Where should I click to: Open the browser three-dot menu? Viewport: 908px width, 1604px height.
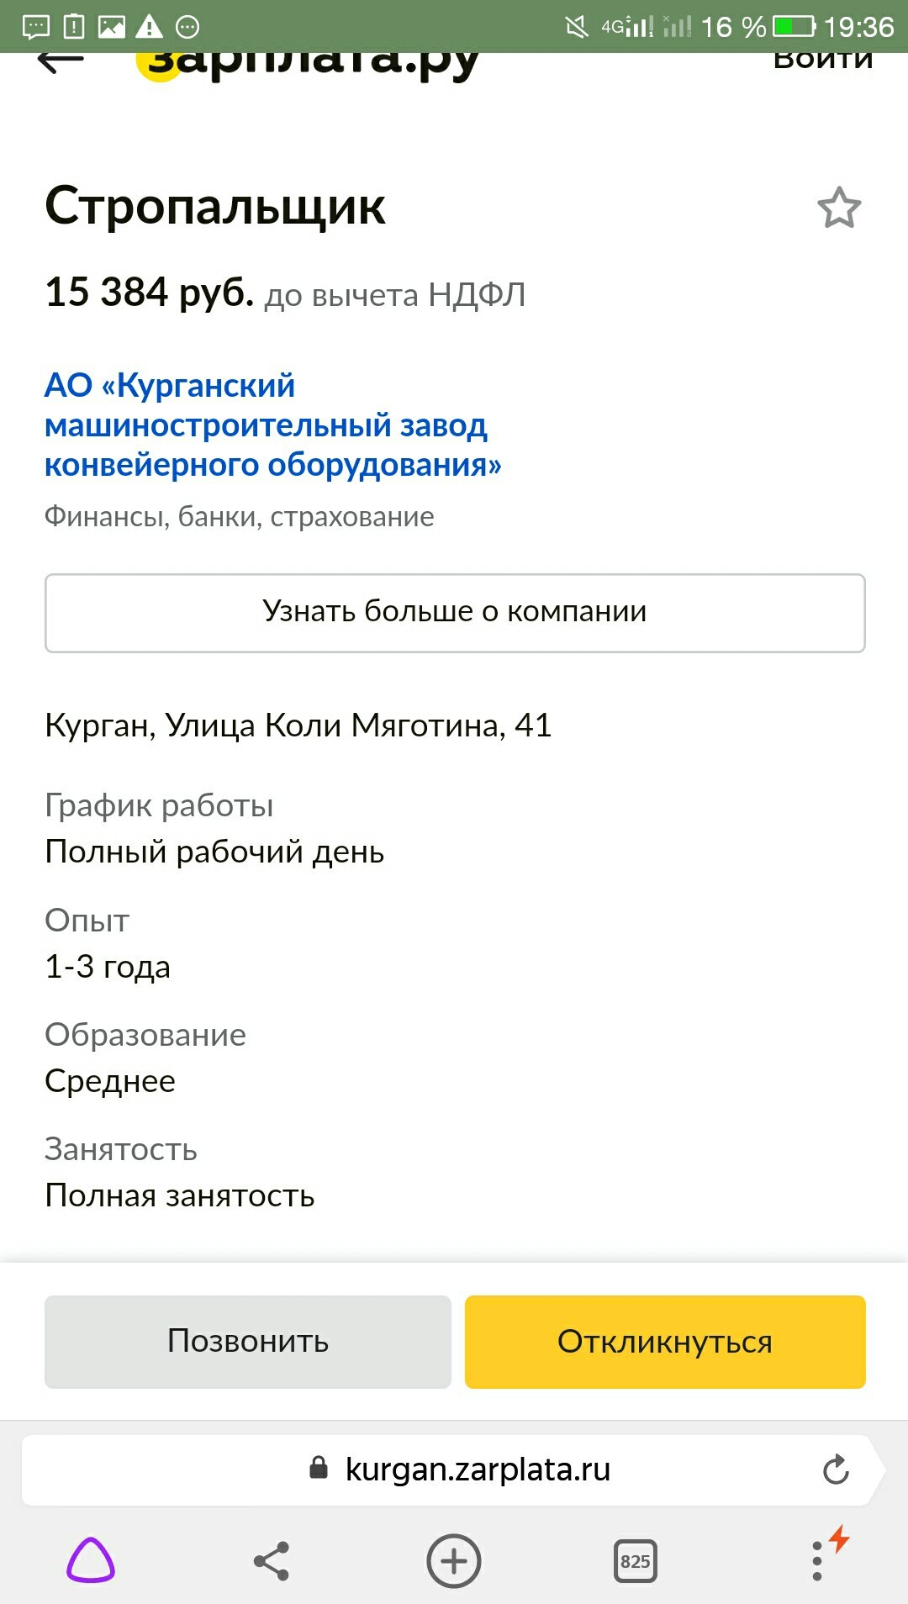coord(817,1561)
